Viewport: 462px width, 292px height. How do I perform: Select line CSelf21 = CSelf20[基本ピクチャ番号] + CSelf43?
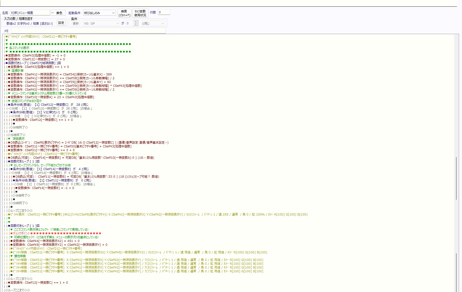click(71, 146)
